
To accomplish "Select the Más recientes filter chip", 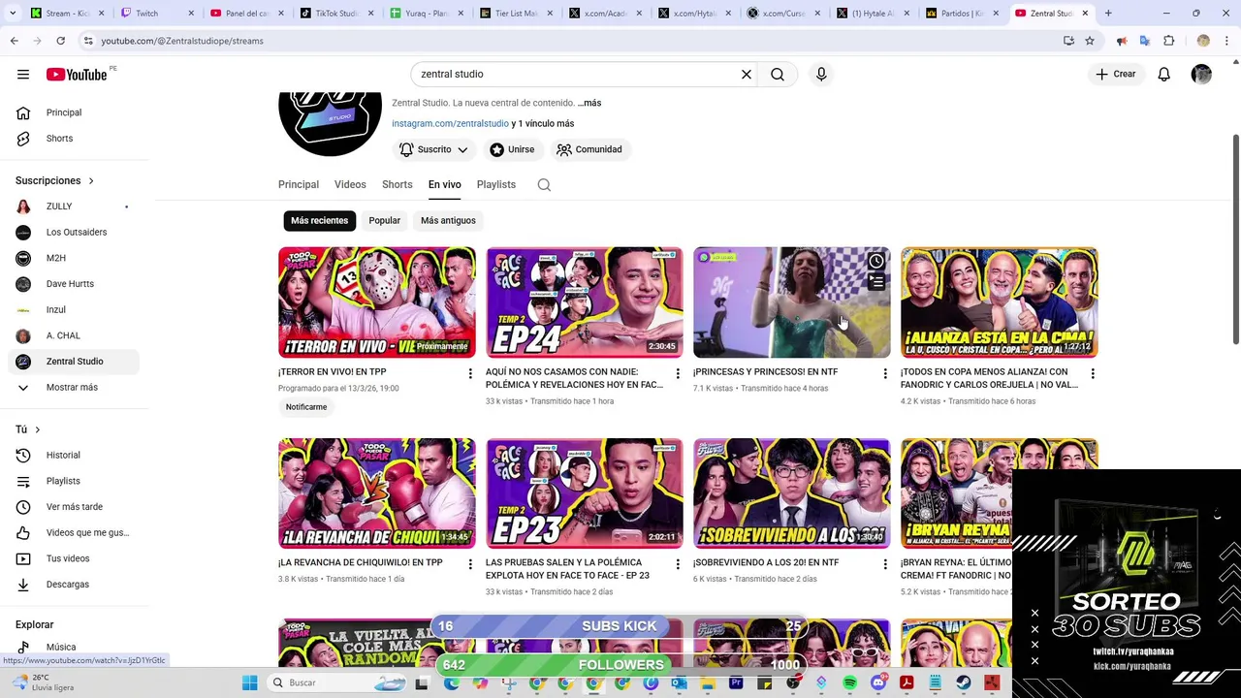I will coord(320,221).
